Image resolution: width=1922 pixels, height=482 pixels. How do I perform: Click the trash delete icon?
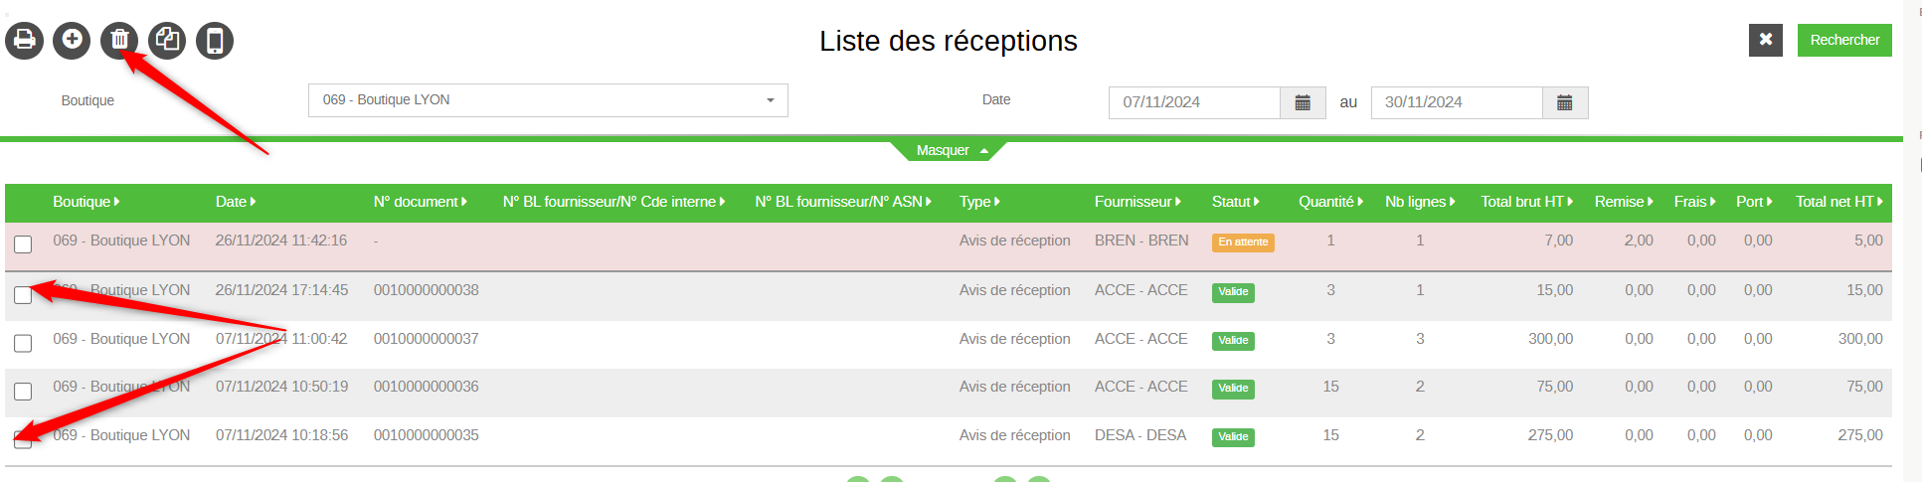point(119,40)
